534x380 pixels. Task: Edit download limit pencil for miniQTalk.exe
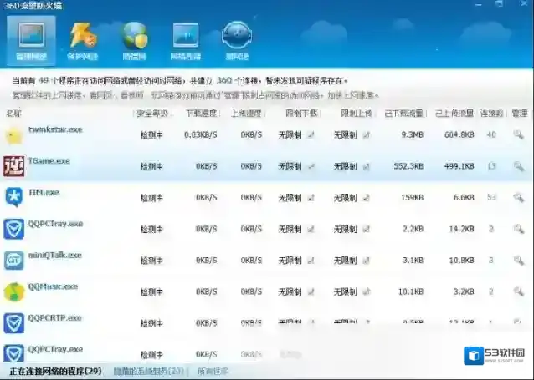click(x=311, y=261)
